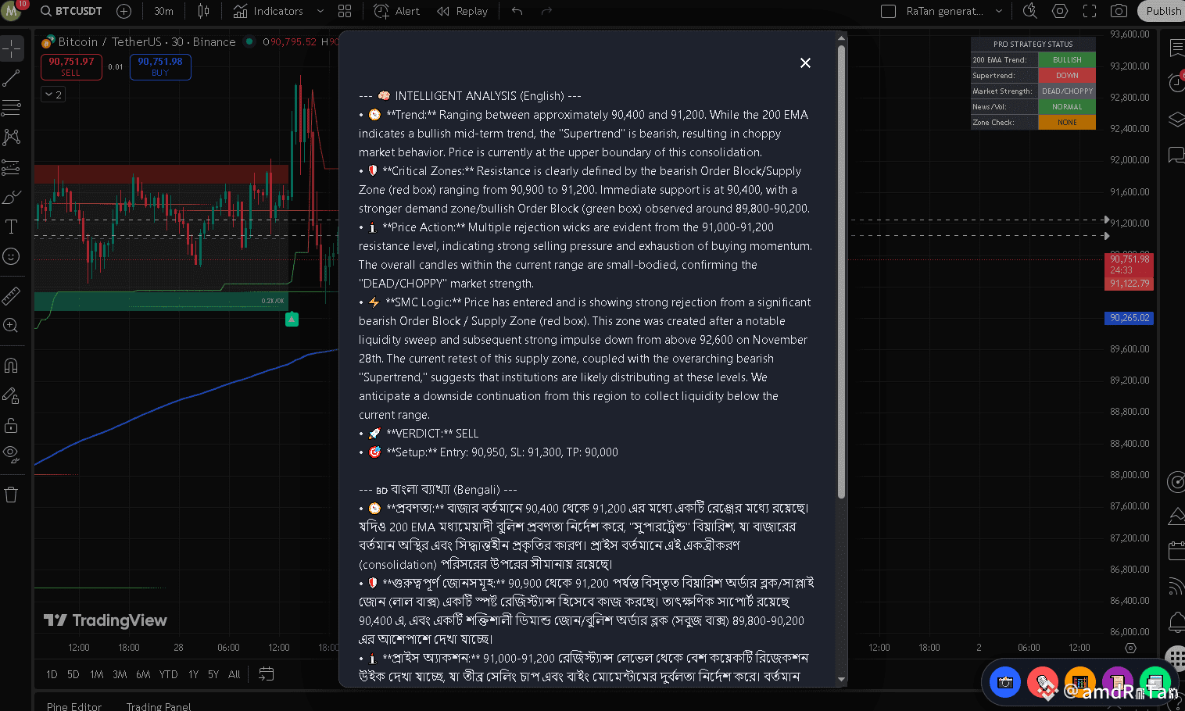Redo the last chart action
This screenshot has width=1185, height=711.
[x=546, y=11]
